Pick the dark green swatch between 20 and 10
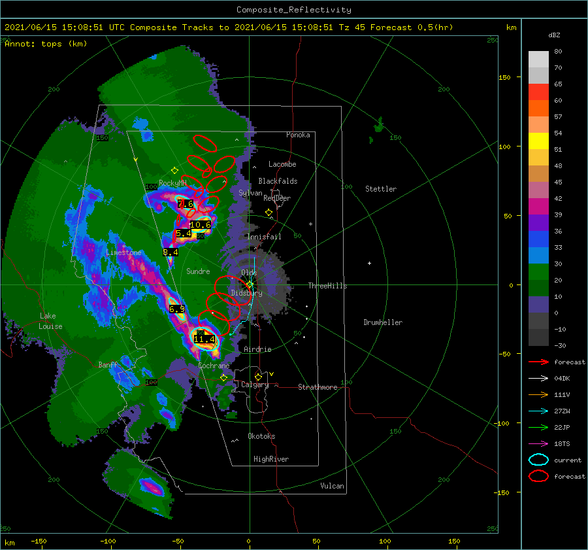This screenshot has width=588, height=550. [x=538, y=288]
